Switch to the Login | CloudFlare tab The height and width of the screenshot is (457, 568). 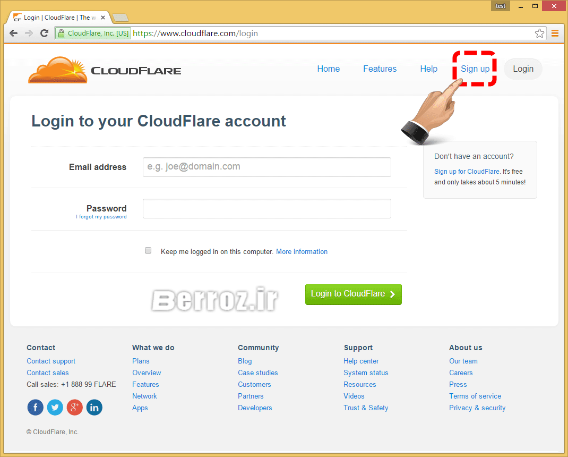pos(58,18)
